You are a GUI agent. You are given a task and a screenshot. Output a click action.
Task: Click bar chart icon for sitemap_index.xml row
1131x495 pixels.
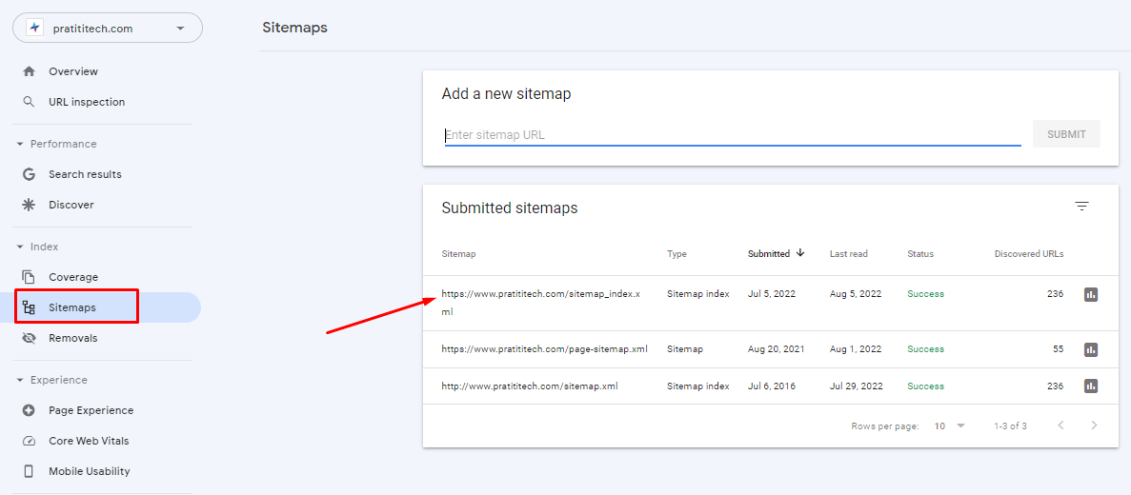(1091, 294)
